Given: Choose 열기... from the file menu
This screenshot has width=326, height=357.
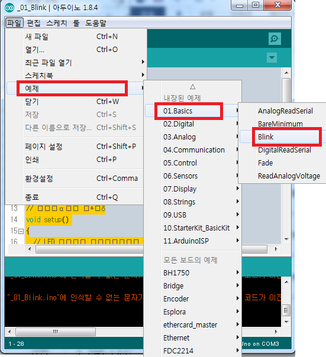Looking at the screenshot, I should click(76, 50).
